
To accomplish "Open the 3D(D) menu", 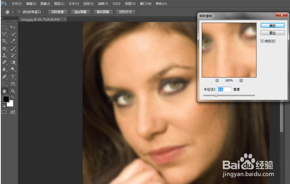I will tap(116, 4).
